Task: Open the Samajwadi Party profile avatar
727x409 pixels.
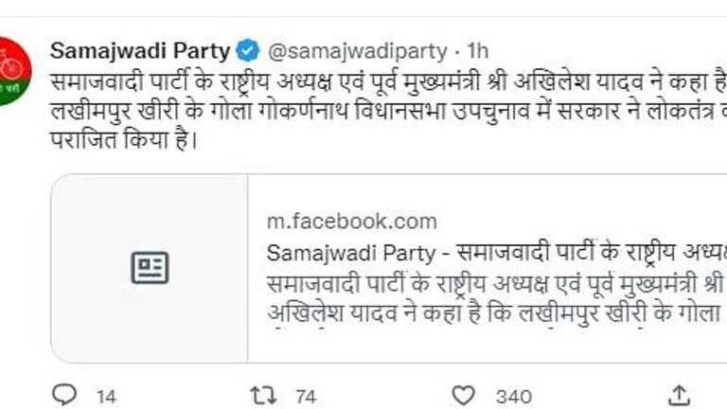Action: tap(11, 71)
